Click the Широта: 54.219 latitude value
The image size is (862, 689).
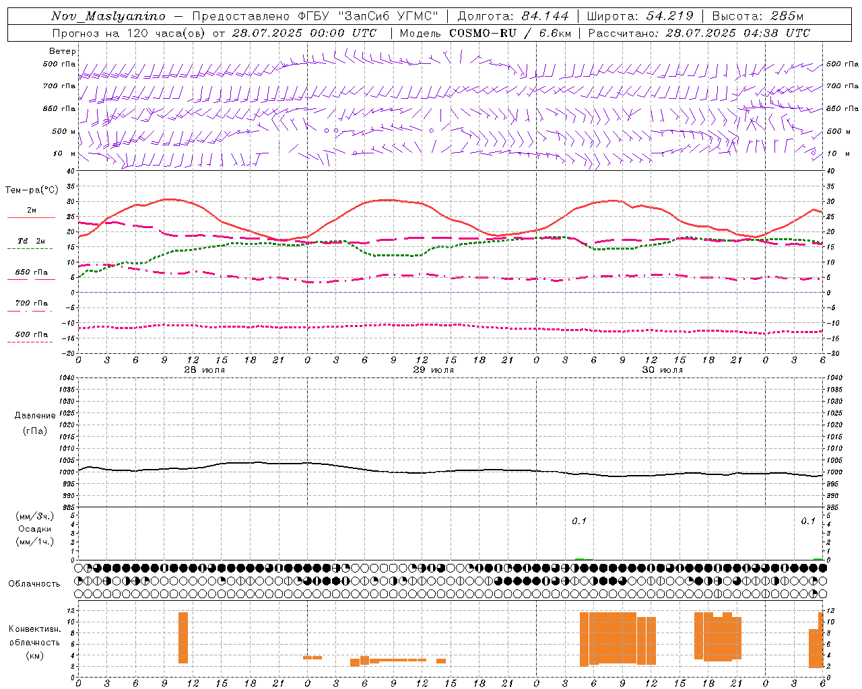tap(640, 16)
